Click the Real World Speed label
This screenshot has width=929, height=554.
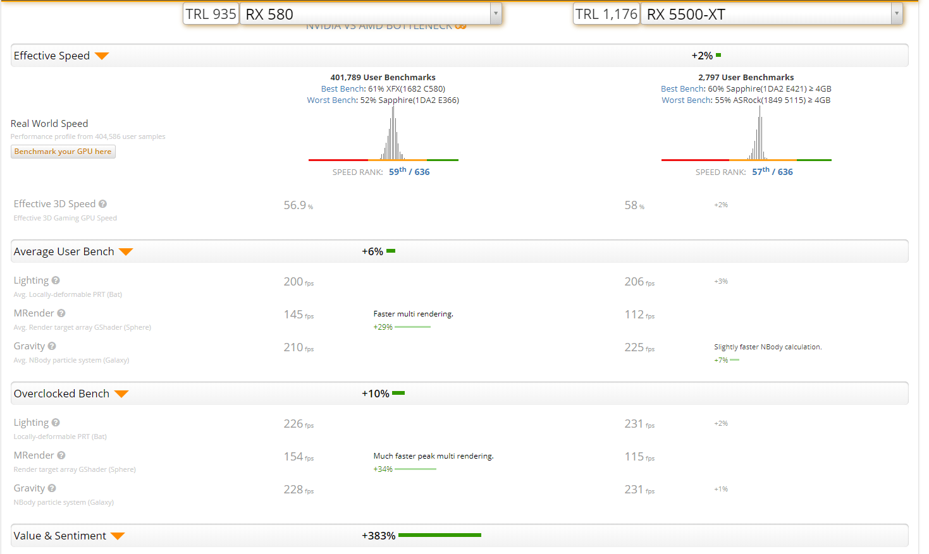coord(49,124)
